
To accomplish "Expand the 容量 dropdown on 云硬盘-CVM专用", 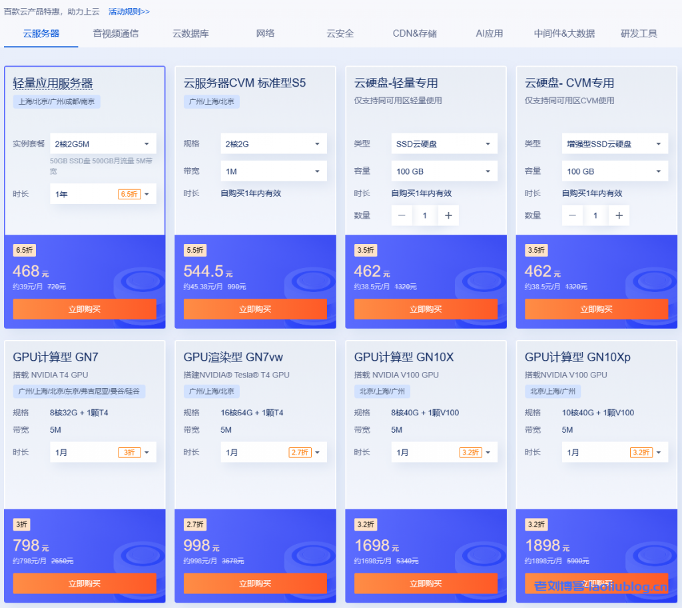I will click(x=614, y=171).
